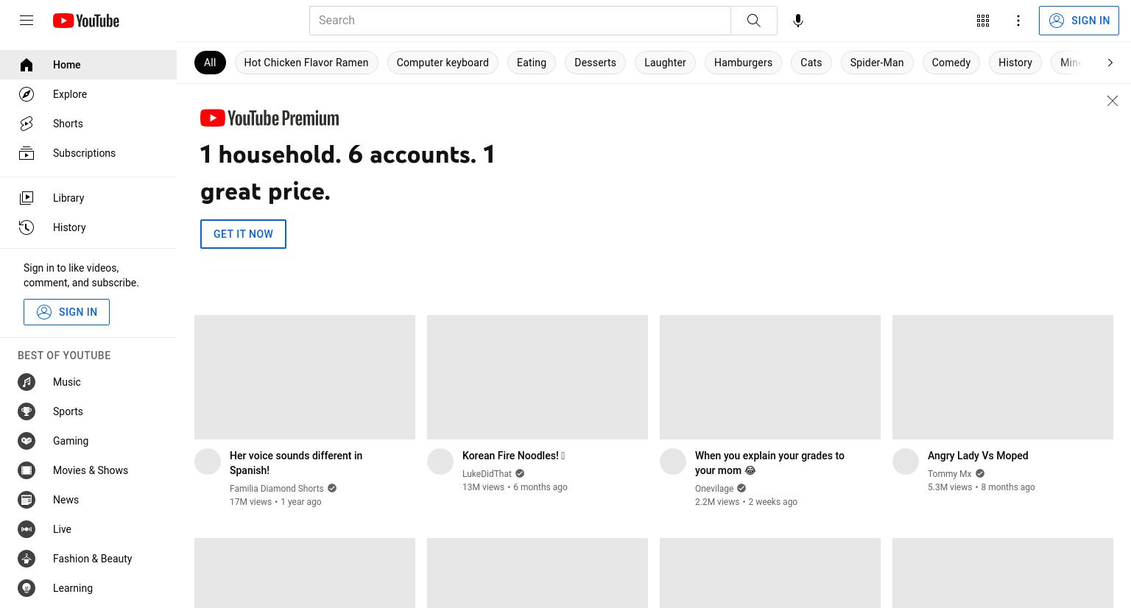1131x608 pixels.
Task: Click the News category icon
Action: (27, 500)
